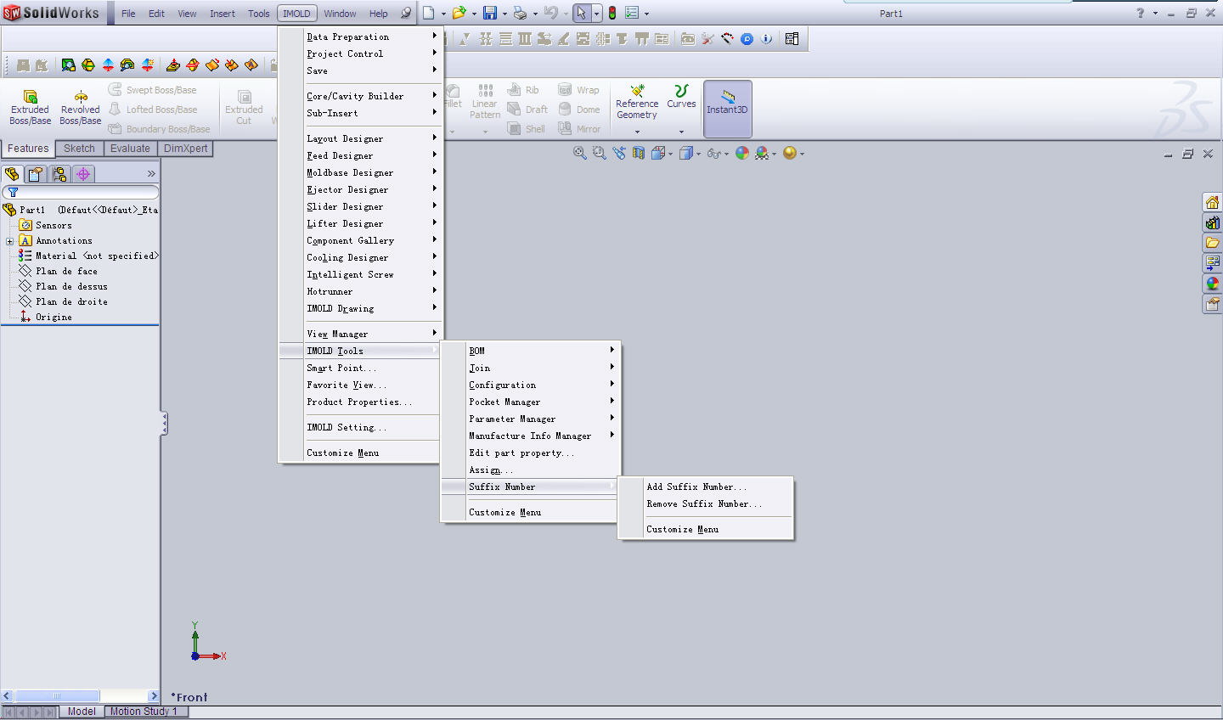Open the dropdown arrow next to New
The image size is (1223, 720).
(443, 14)
